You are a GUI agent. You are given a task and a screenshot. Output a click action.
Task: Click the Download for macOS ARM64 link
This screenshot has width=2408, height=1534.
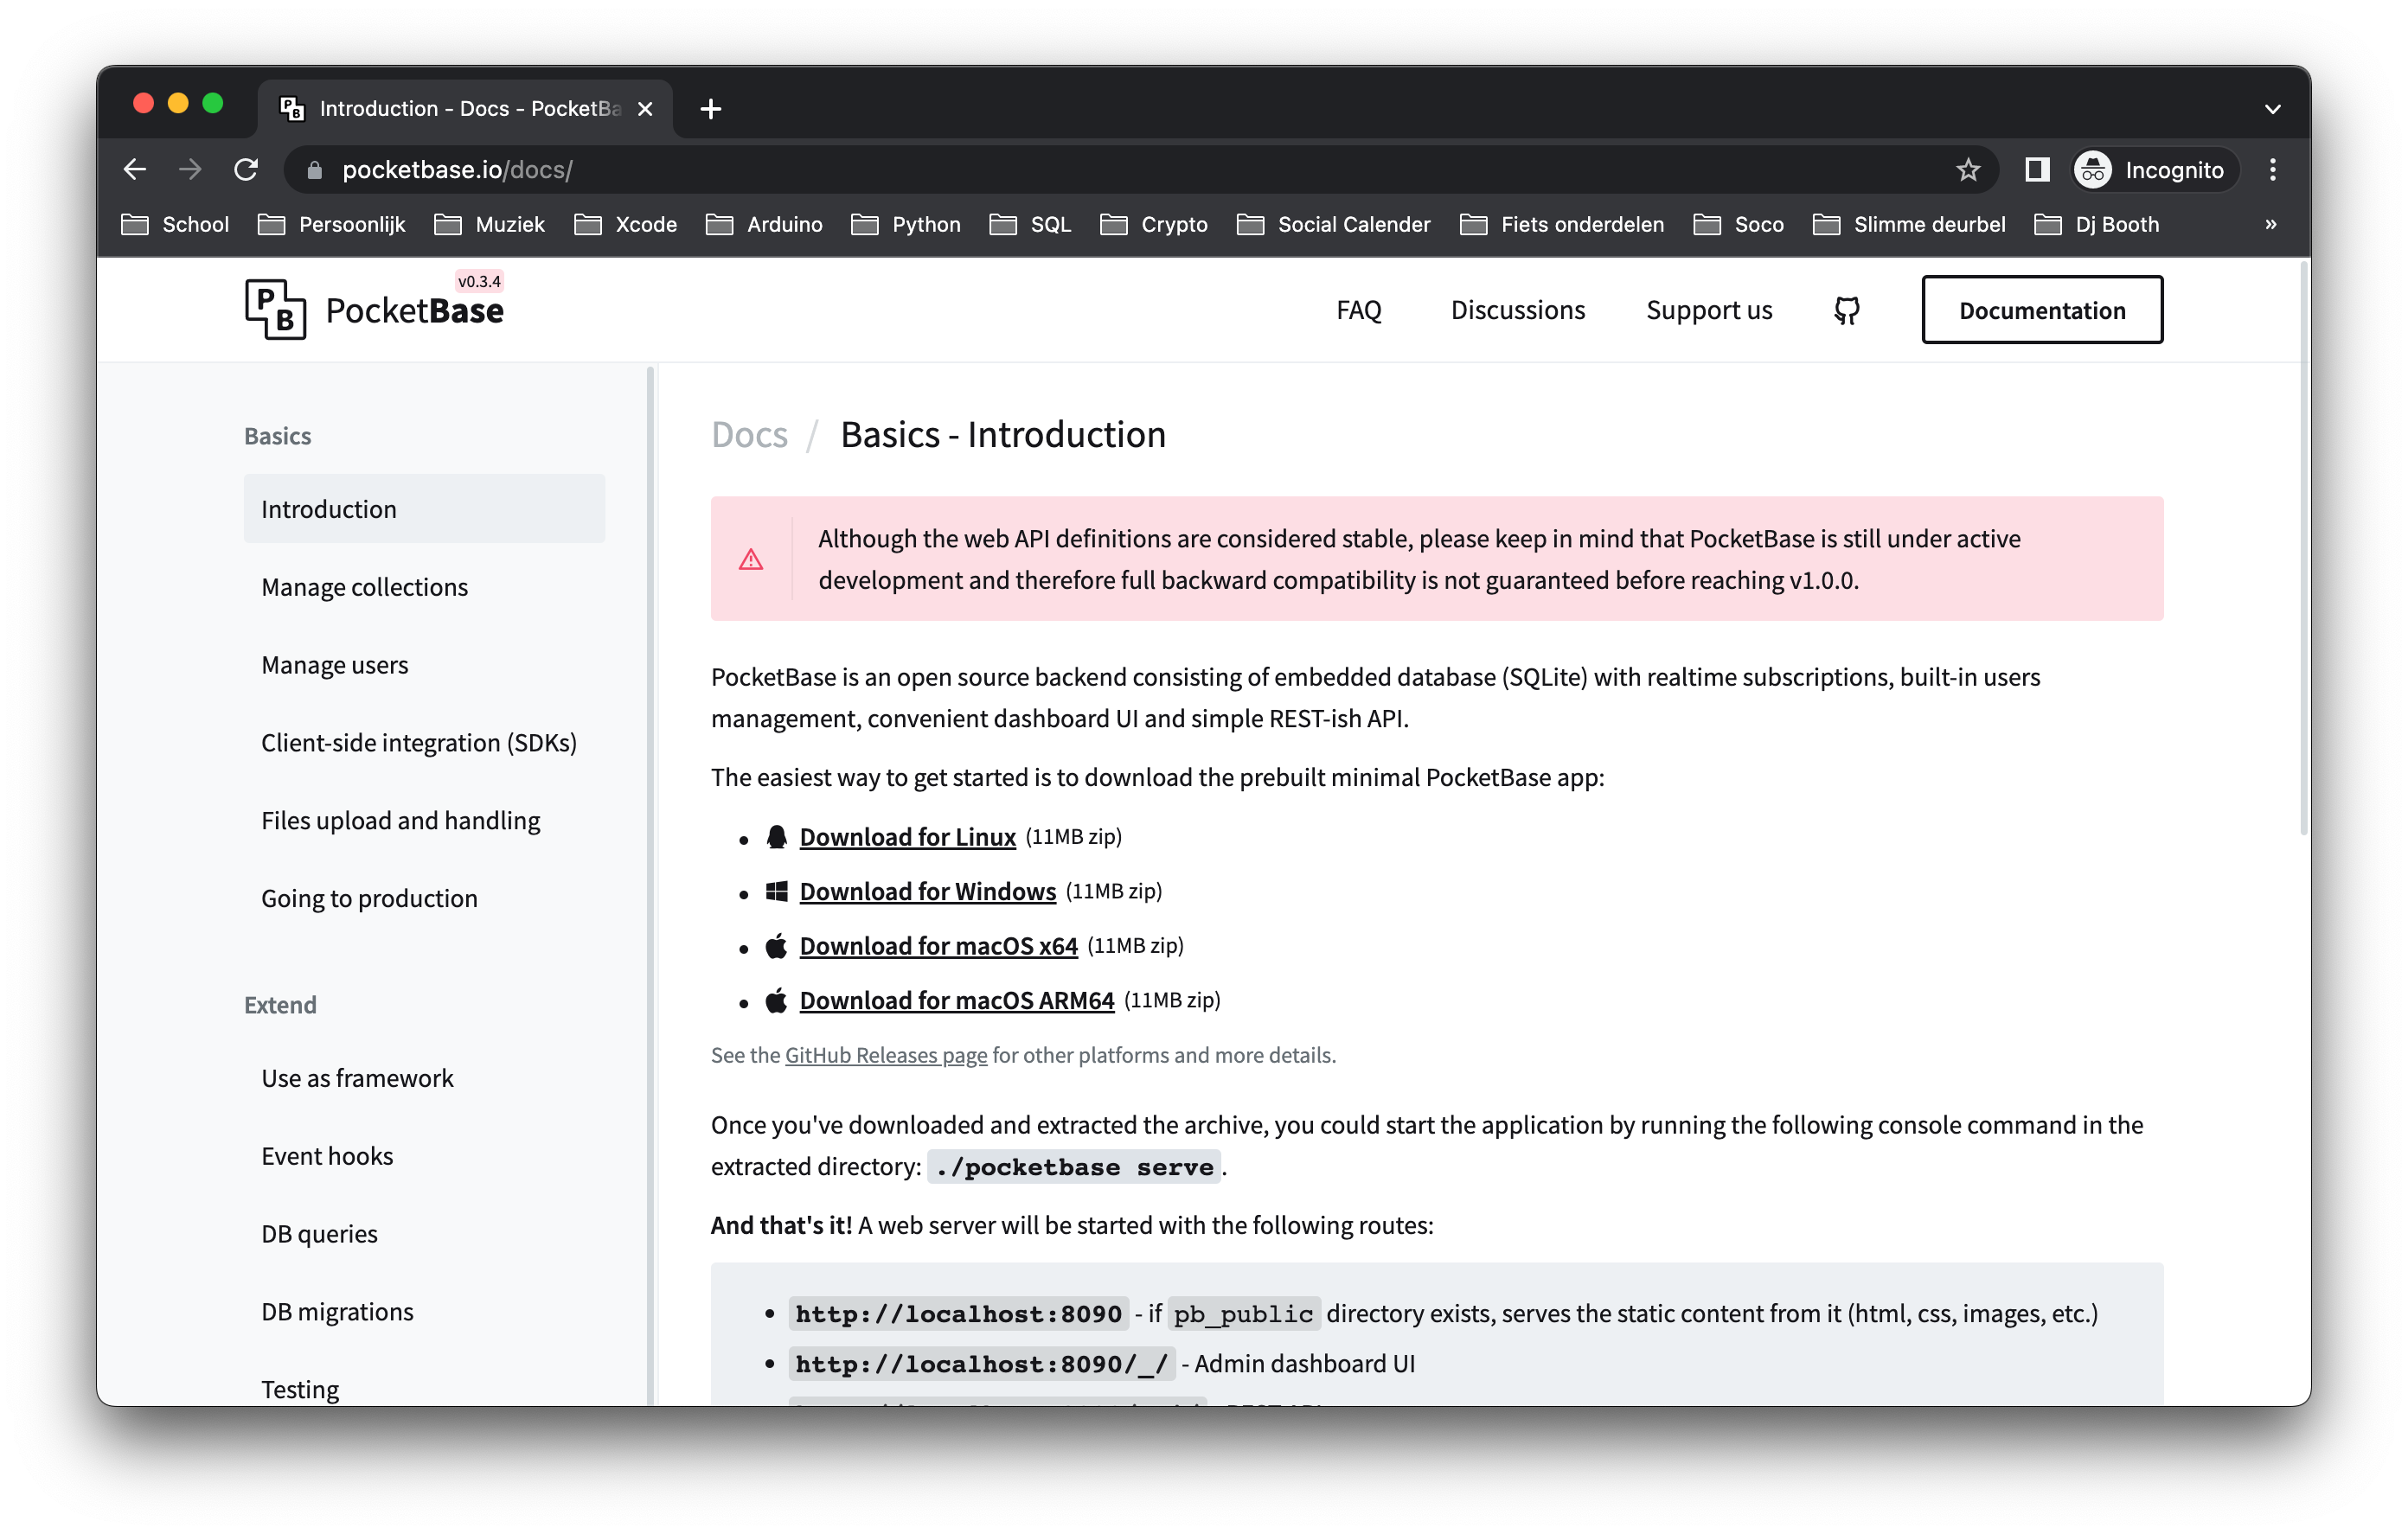(956, 1000)
